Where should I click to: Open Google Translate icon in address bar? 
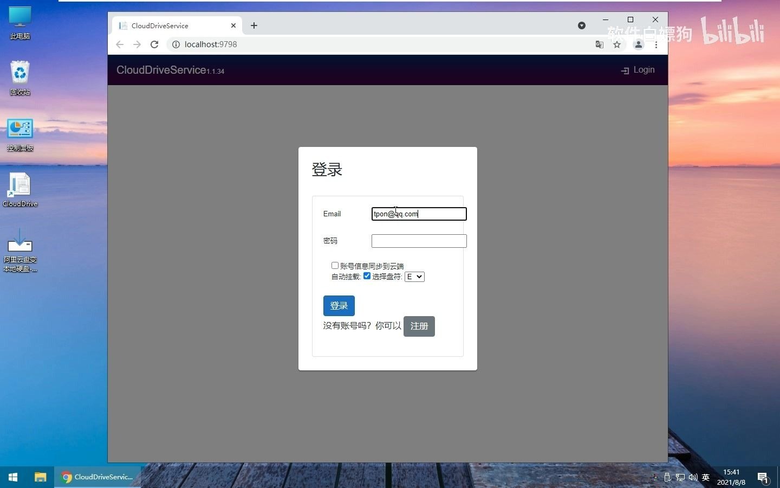click(600, 44)
